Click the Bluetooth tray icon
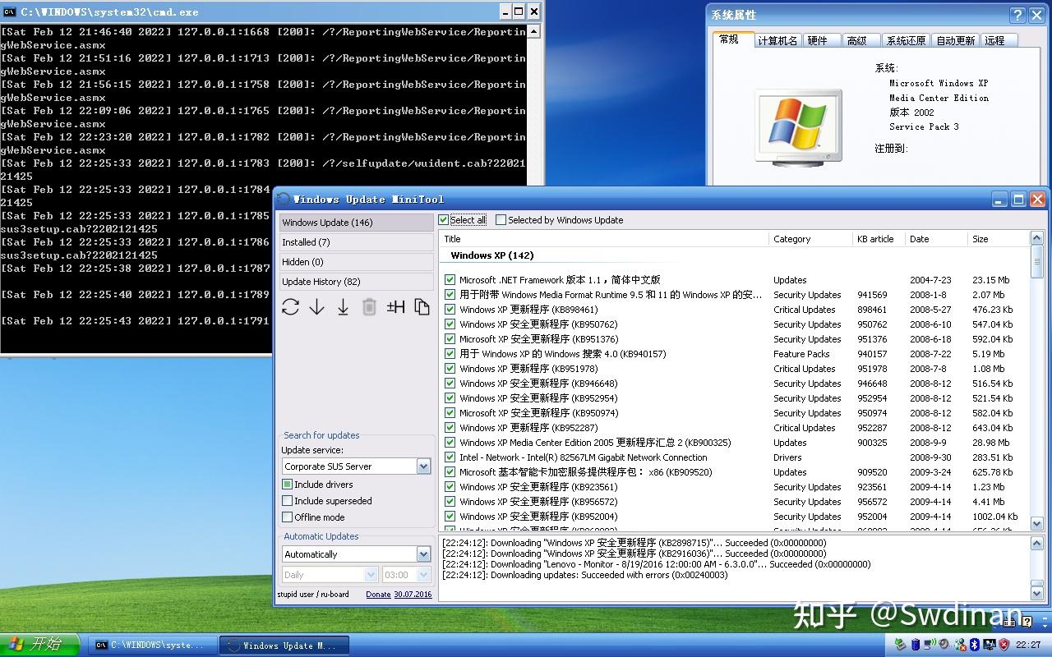The height and width of the screenshot is (657, 1052). click(x=974, y=645)
